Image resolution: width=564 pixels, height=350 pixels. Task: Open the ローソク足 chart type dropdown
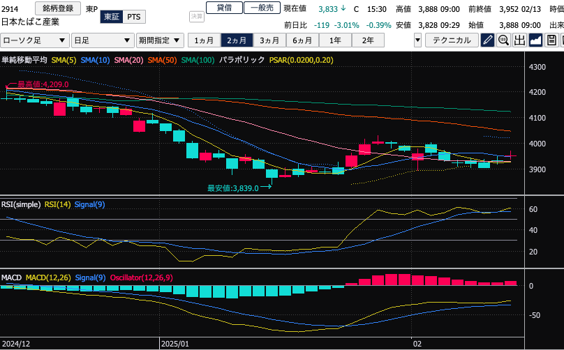coord(34,40)
